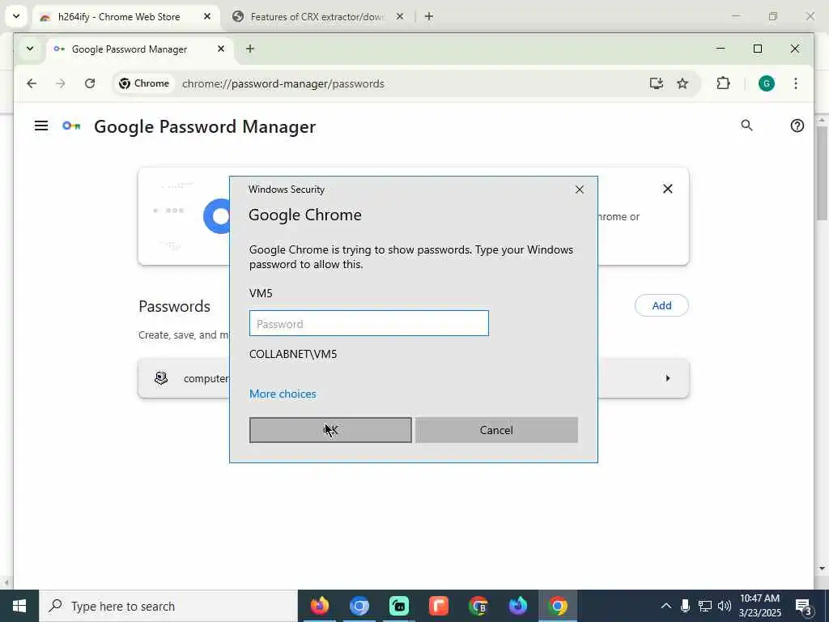
Task: Click the install app icon in address bar
Action: pos(656,83)
